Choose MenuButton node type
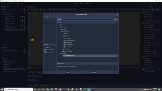Screen dimensions: 162x91 point(69,42)
